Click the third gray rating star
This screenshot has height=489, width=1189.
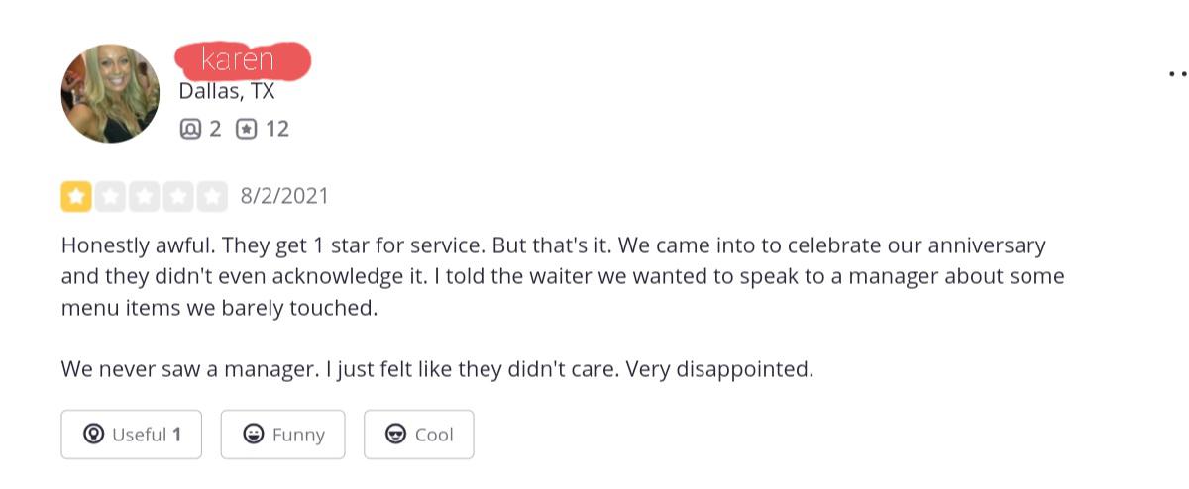click(x=145, y=196)
